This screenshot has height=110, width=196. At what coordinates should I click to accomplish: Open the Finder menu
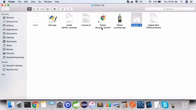point(12,2)
